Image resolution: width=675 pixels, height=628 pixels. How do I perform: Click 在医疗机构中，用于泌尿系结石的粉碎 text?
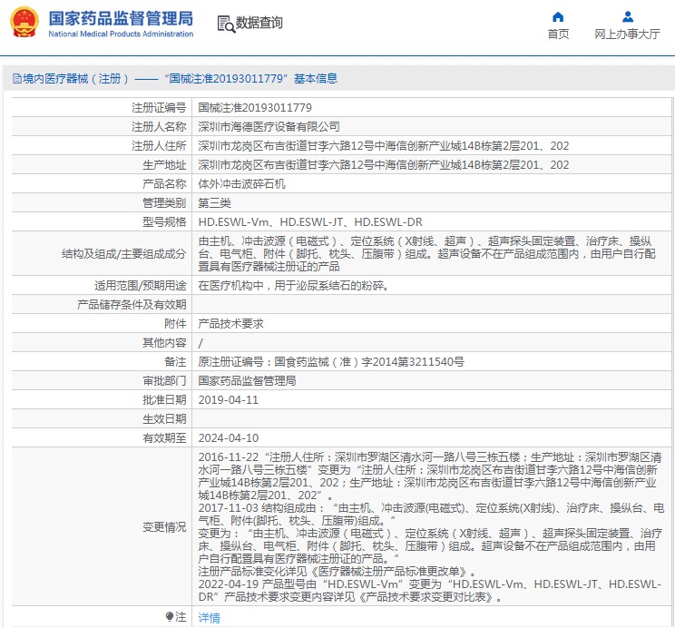coord(294,286)
